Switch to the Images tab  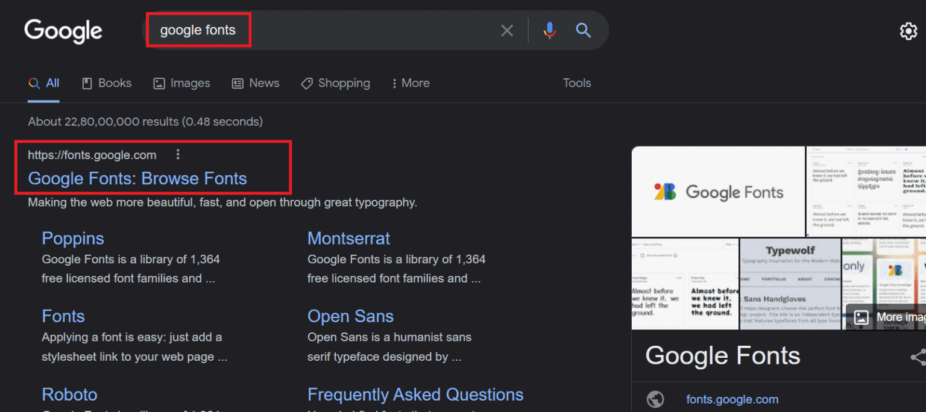tap(181, 83)
